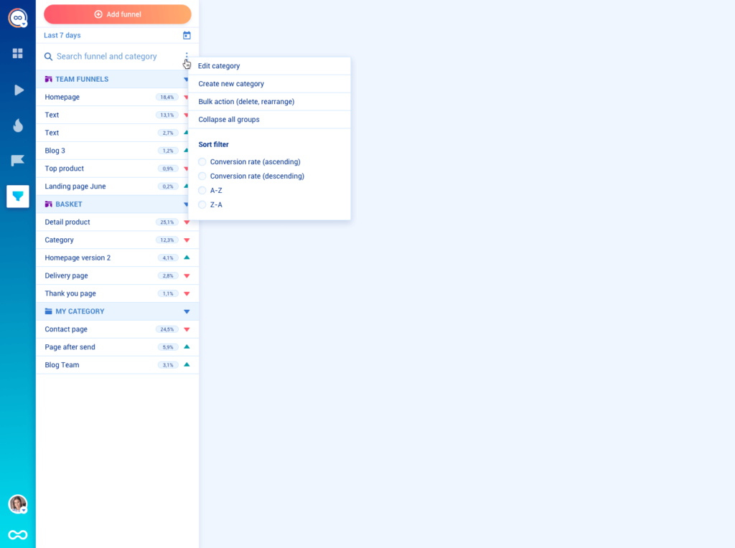Click the My Category folder icon
The image size is (735, 548).
48,311
